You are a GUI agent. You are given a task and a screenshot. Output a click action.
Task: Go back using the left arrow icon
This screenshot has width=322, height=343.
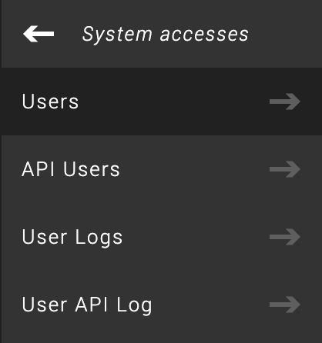pyautogui.click(x=39, y=34)
